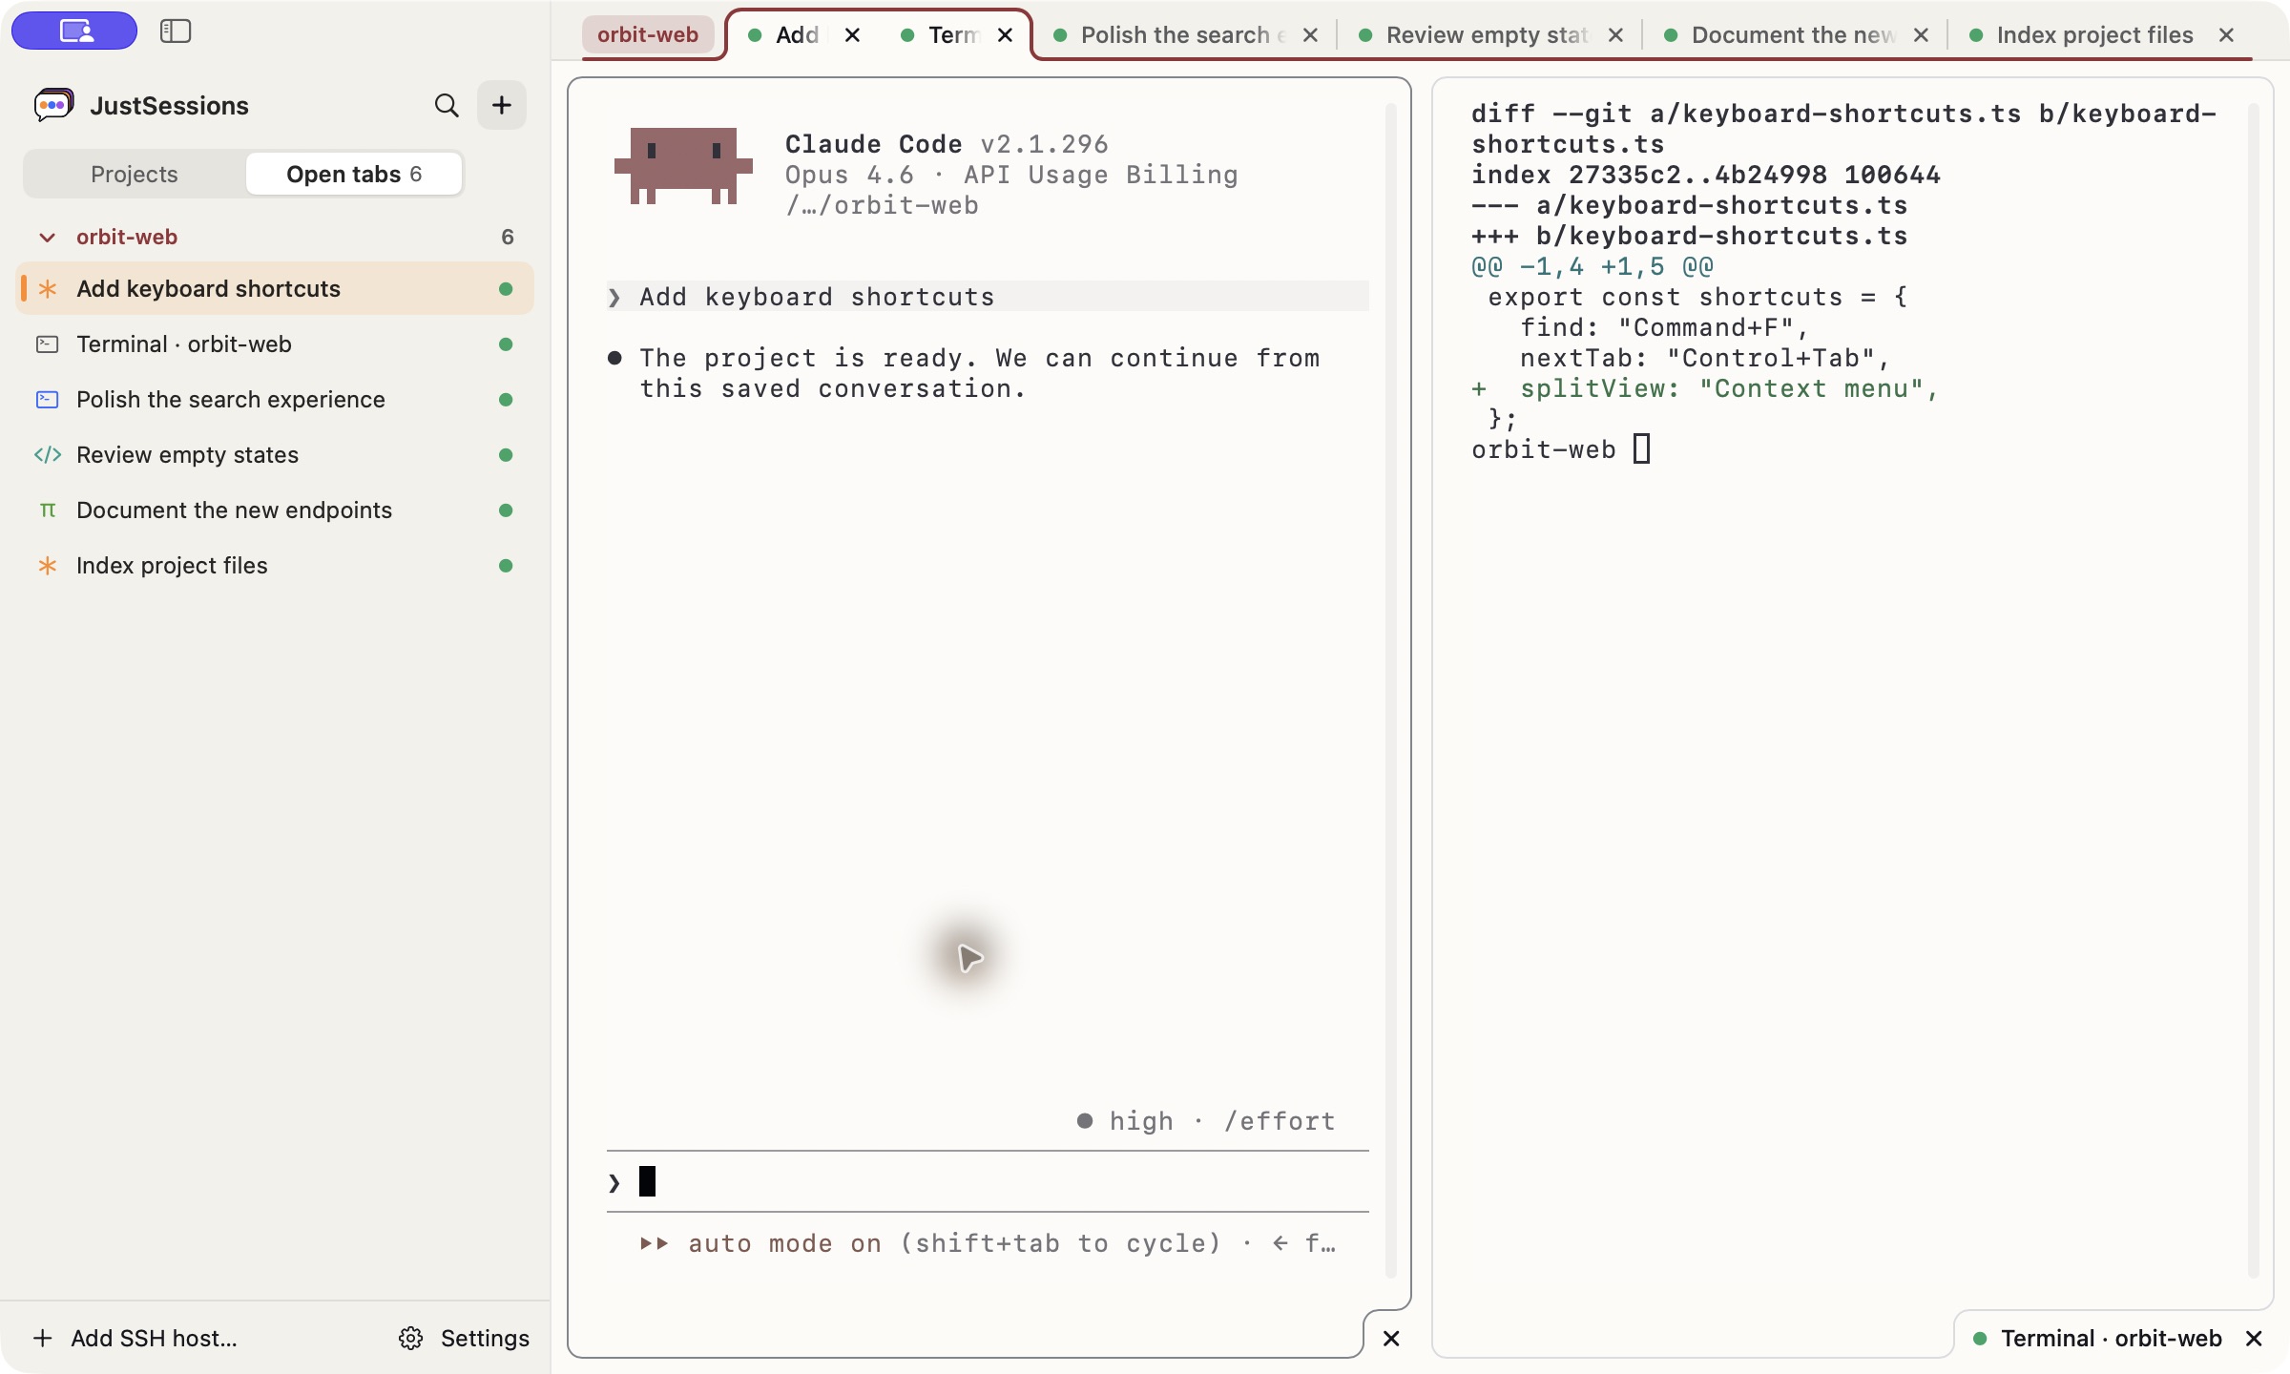
Task: Toggle the sidebar panel icon
Action: (176, 31)
